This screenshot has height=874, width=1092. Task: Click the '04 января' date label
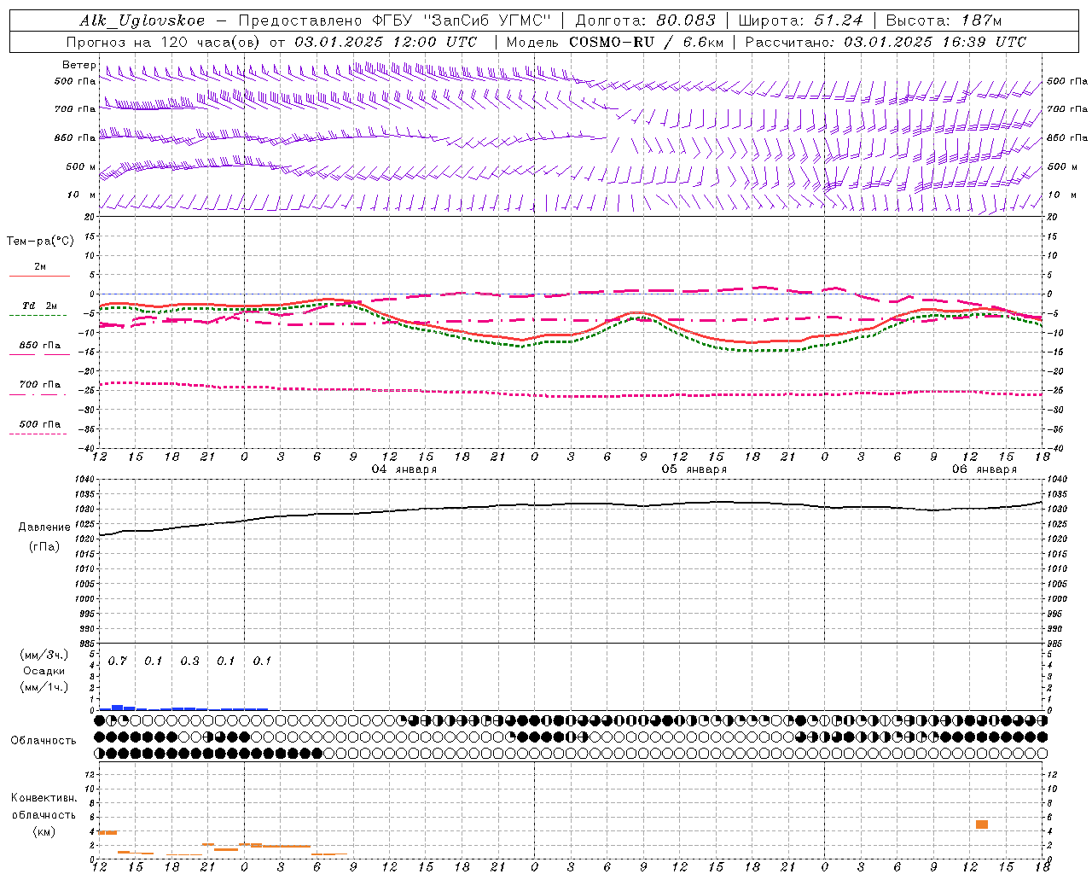coord(404,469)
